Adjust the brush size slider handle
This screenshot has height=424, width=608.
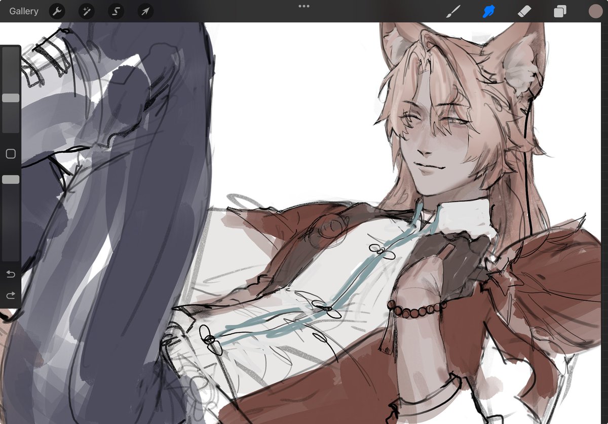click(x=11, y=98)
